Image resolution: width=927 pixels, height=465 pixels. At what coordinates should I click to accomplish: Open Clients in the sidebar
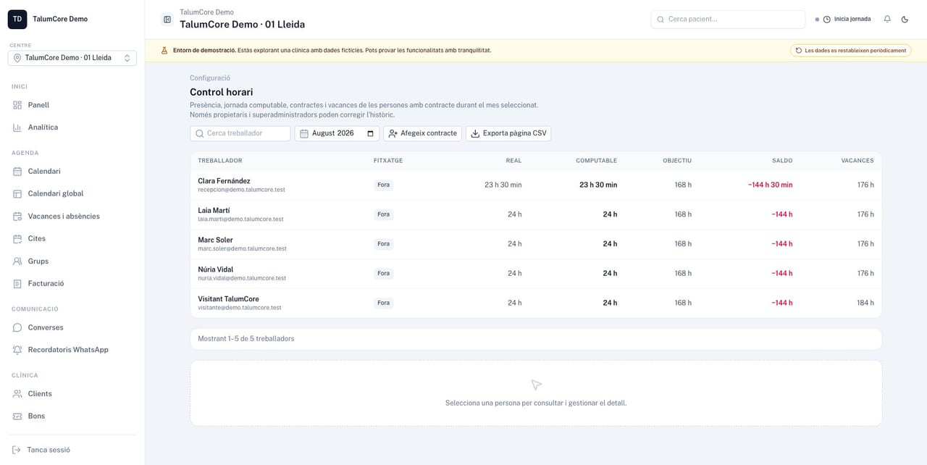[72, 394]
